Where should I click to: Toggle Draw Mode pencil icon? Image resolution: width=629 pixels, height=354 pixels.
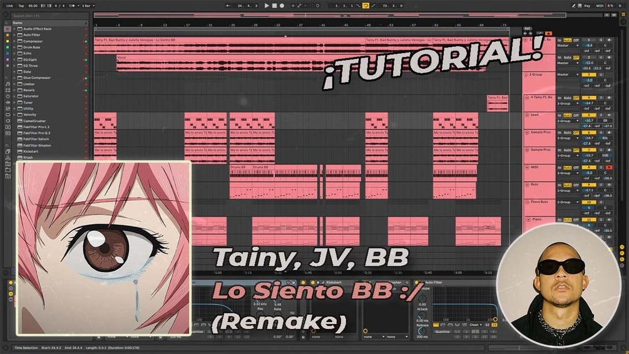tap(574, 6)
